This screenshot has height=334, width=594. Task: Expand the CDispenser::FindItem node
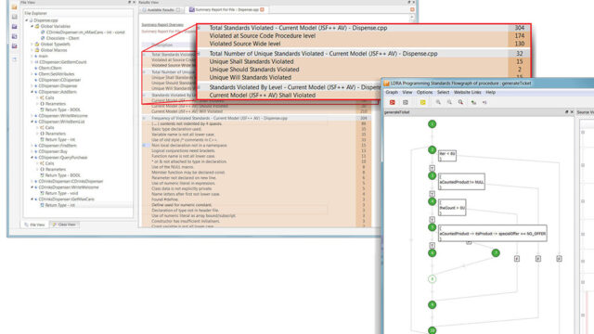32,146
